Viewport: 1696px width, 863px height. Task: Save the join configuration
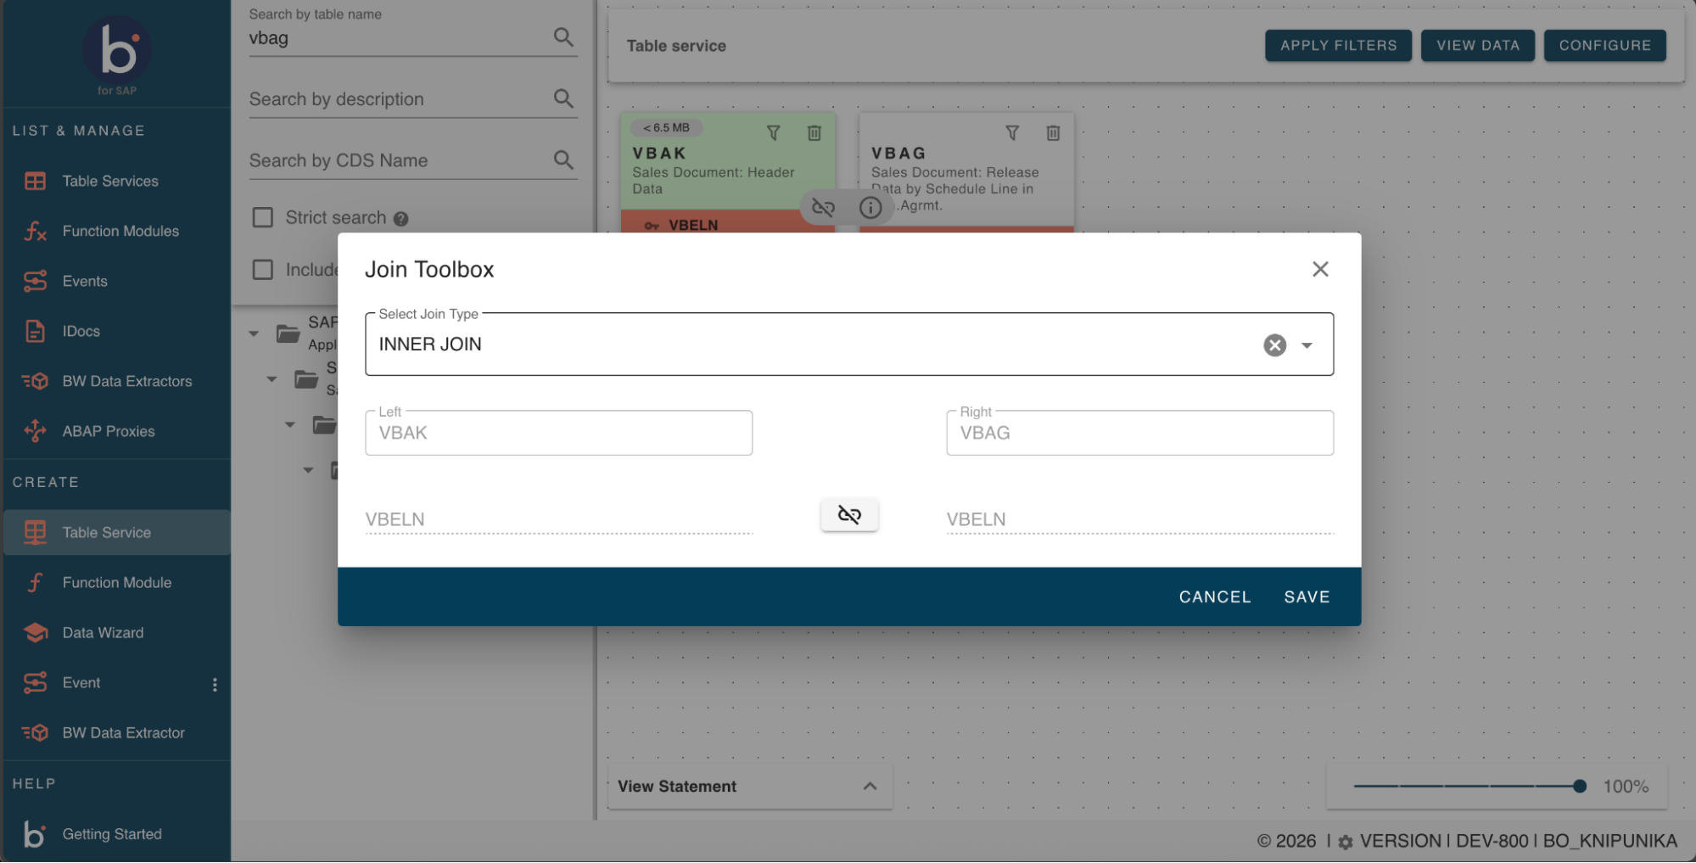(1306, 596)
